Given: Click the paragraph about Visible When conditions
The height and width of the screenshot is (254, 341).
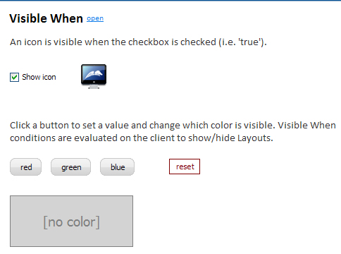Looking at the screenshot, I should [173, 132].
